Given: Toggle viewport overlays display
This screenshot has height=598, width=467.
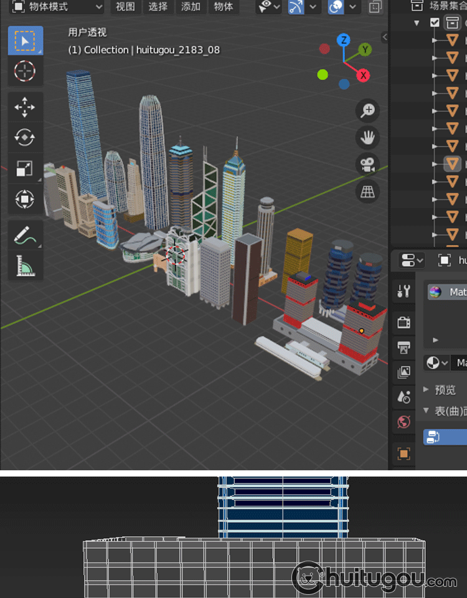Looking at the screenshot, I should pyautogui.click(x=336, y=7).
